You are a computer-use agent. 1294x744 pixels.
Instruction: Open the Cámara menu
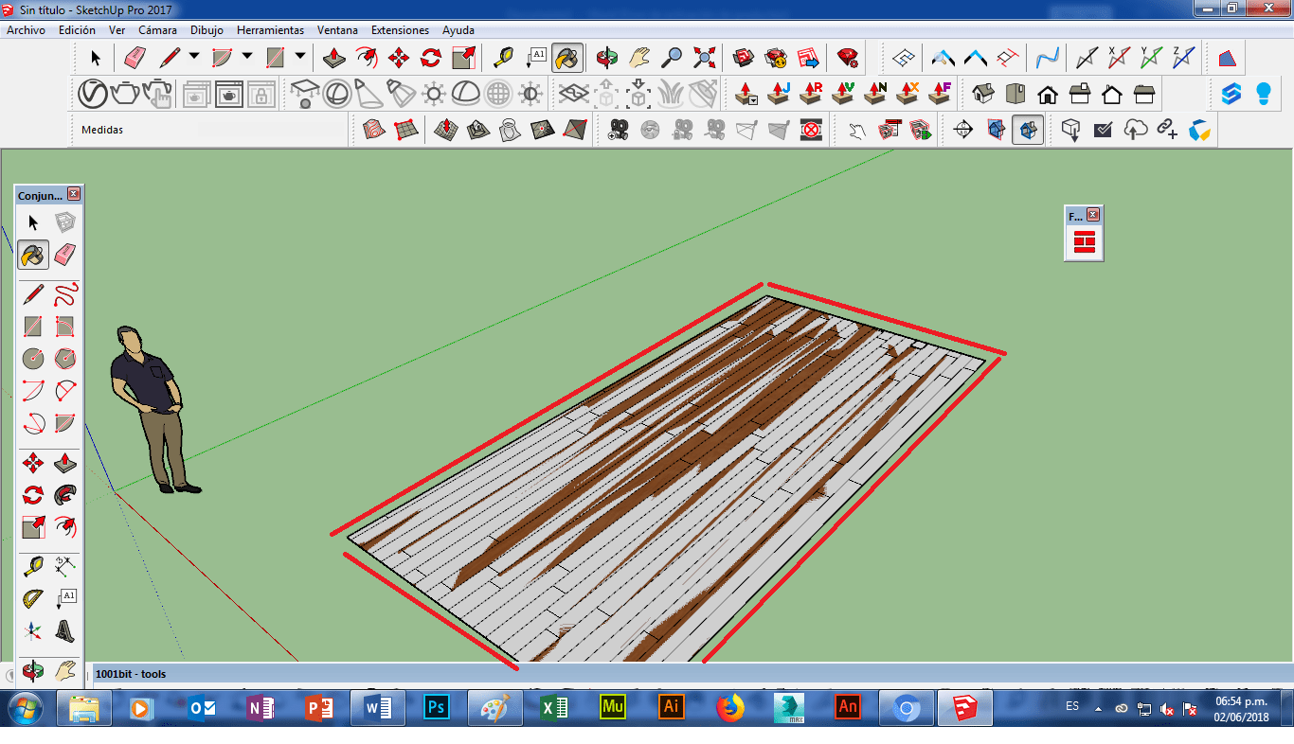[x=157, y=30]
